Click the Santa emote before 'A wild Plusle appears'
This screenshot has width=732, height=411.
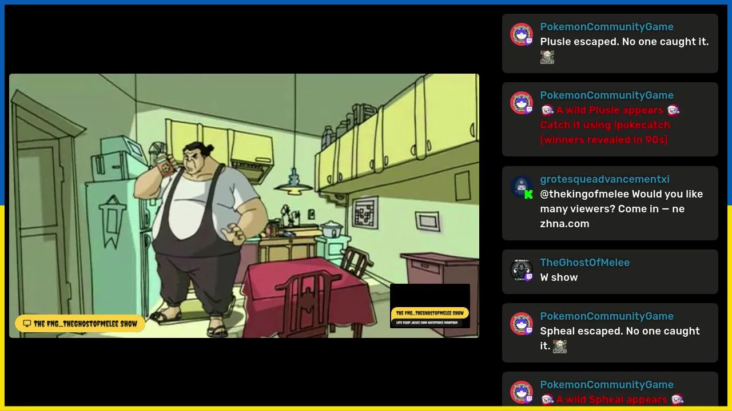[547, 110]
